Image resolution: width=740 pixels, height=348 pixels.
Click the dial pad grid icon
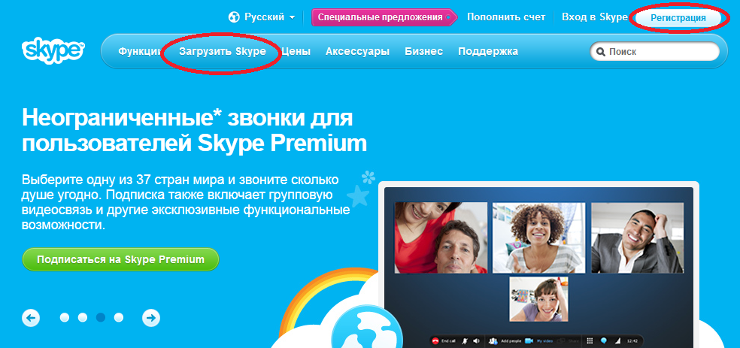coord(590,340)
